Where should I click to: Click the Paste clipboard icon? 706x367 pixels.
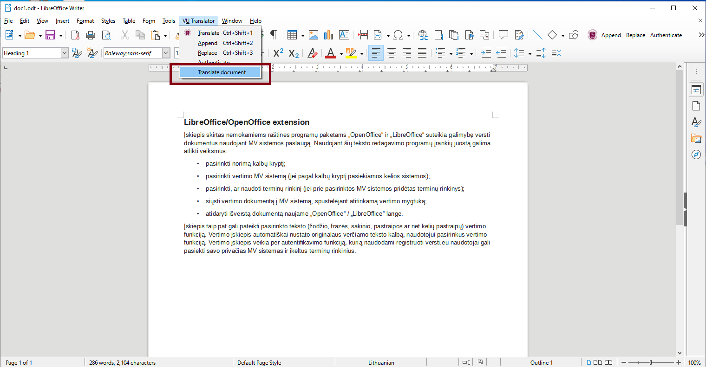point(155,35)
